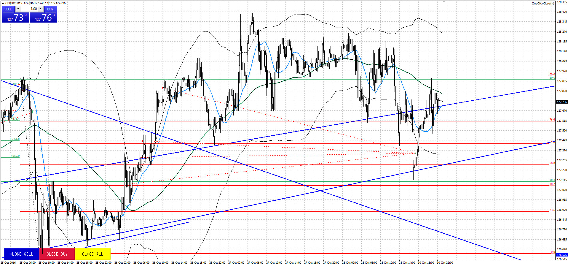Click the red 0.0 Fibonacci level label
568x266 pixels.
point(553,252)
